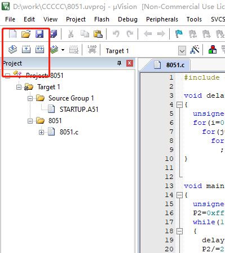Collapse the Target 1 tree node
The image size is (225, 253).
coord(19,87)
